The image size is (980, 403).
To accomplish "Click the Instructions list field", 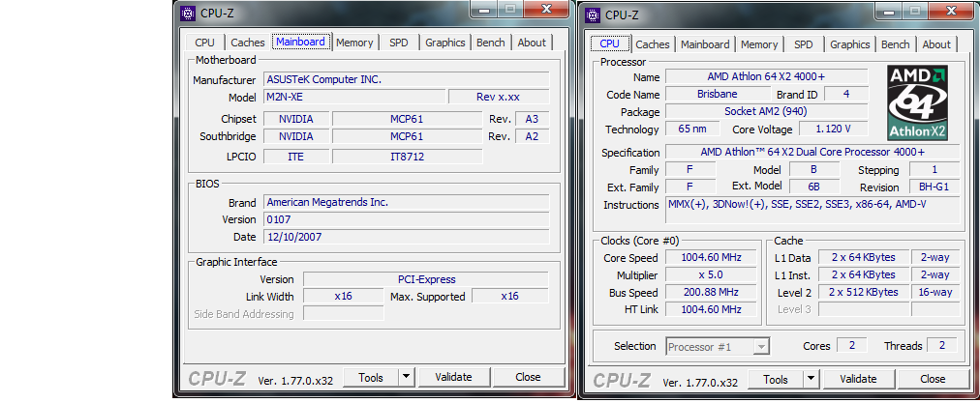I will [x=812, y=211].
